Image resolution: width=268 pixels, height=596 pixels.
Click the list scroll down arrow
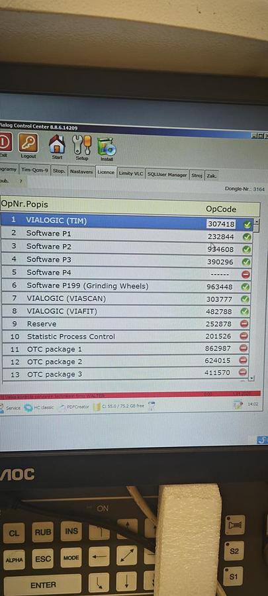(251, 378)
